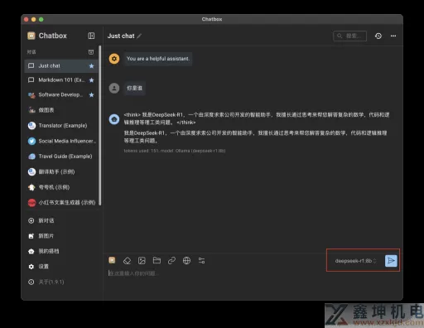Open the Software Developer conversation

[x=61, y=95]
